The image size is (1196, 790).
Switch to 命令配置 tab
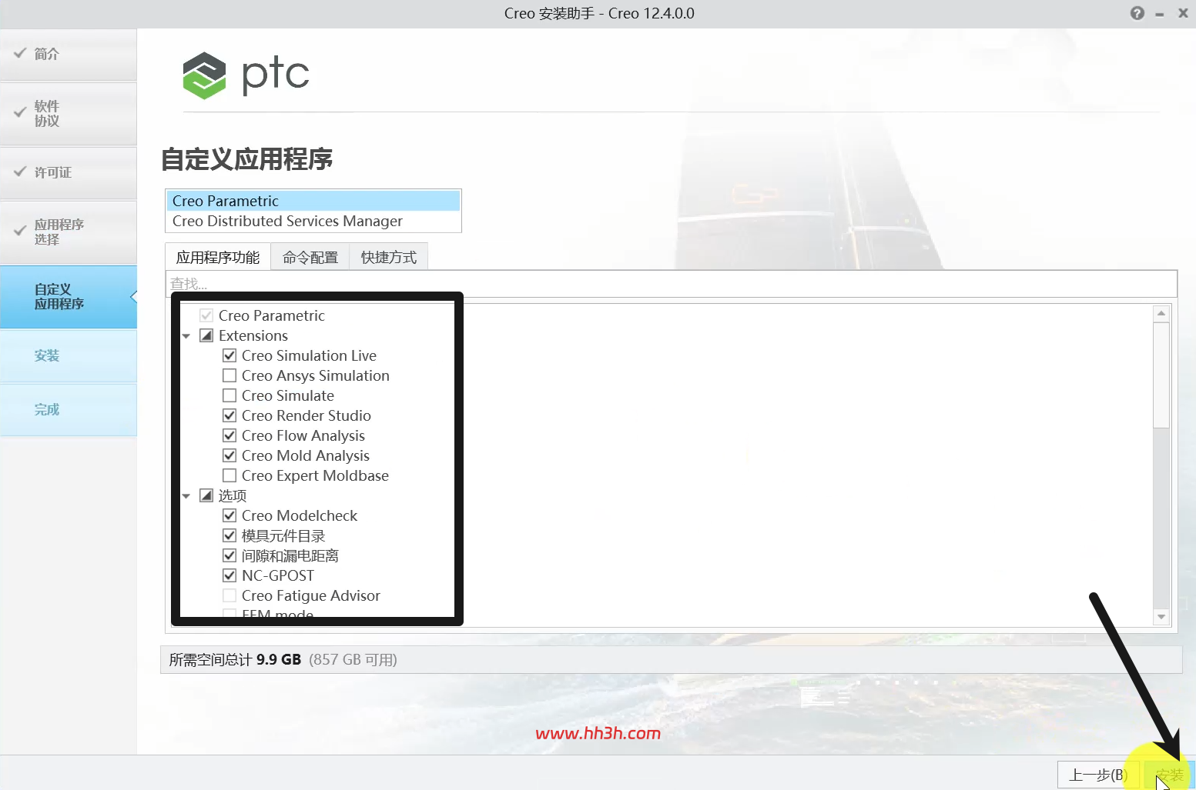click(x=310, y=257)
